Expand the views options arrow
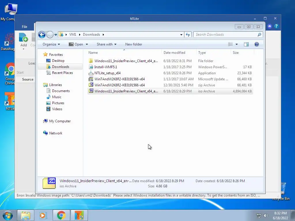Image resolution: width=295 pixels, height=221 pixels. pyautogui.click(x=237, y=44)
